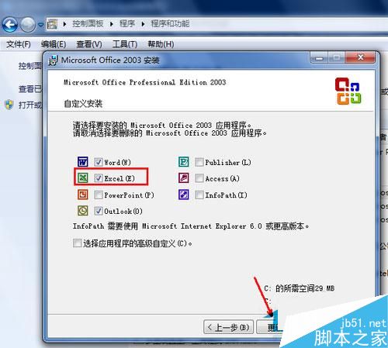Click the C: 的所需空间29 MB text

click(300, 288)
